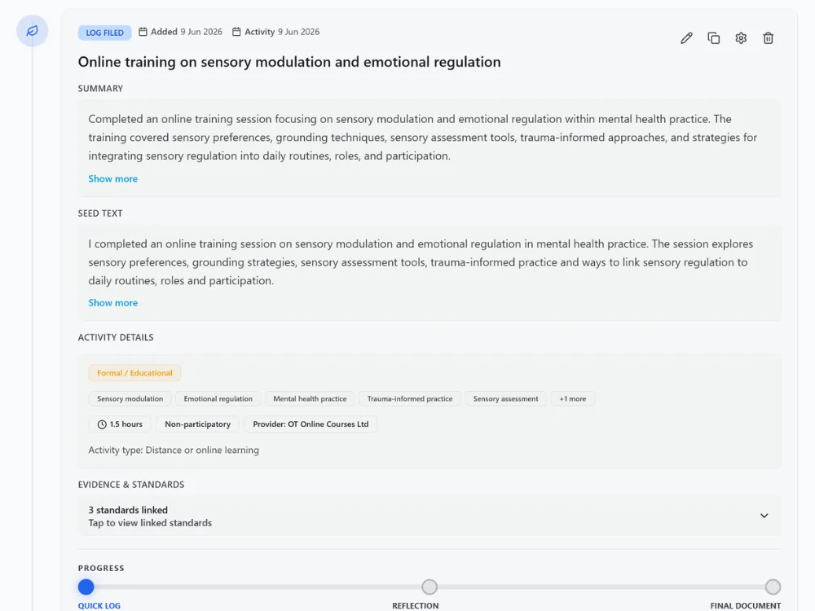Select the Reflection progress step
Screen dimensions: 815x611
click(430, 587)
